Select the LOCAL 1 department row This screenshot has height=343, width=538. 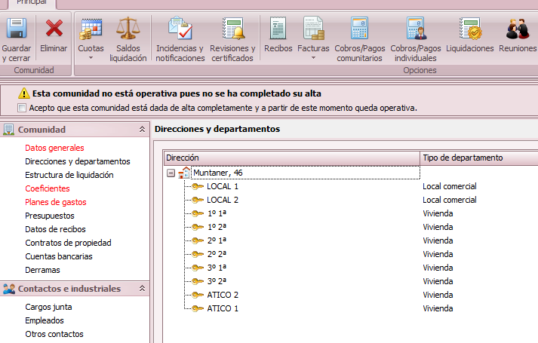click(222, 186)
